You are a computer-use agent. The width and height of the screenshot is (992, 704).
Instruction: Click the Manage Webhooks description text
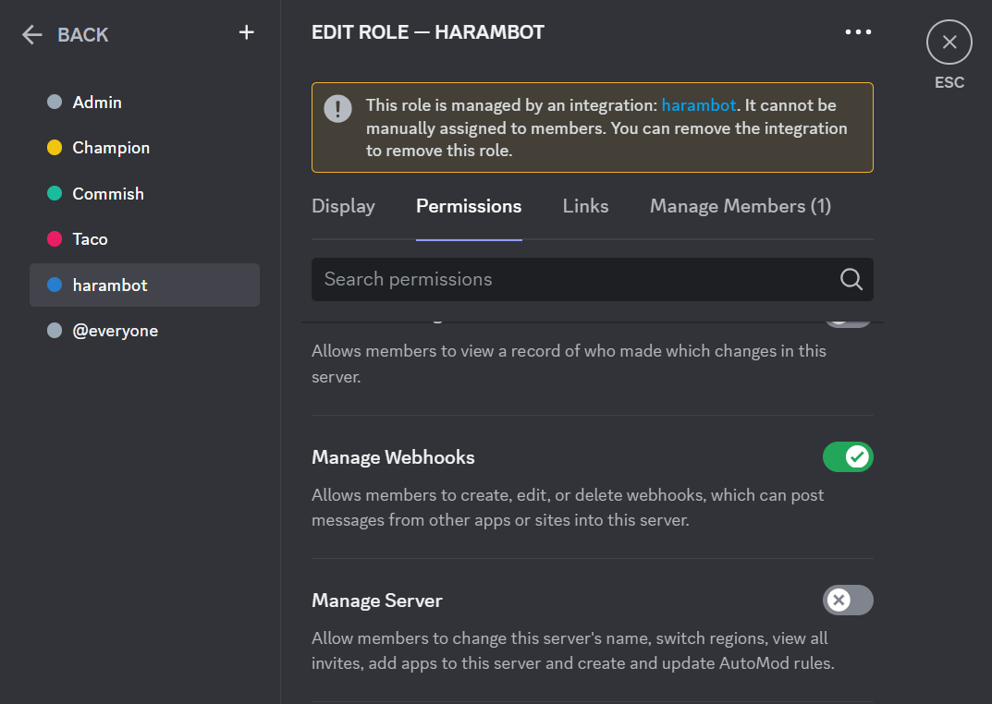click(x=568, y=507)
